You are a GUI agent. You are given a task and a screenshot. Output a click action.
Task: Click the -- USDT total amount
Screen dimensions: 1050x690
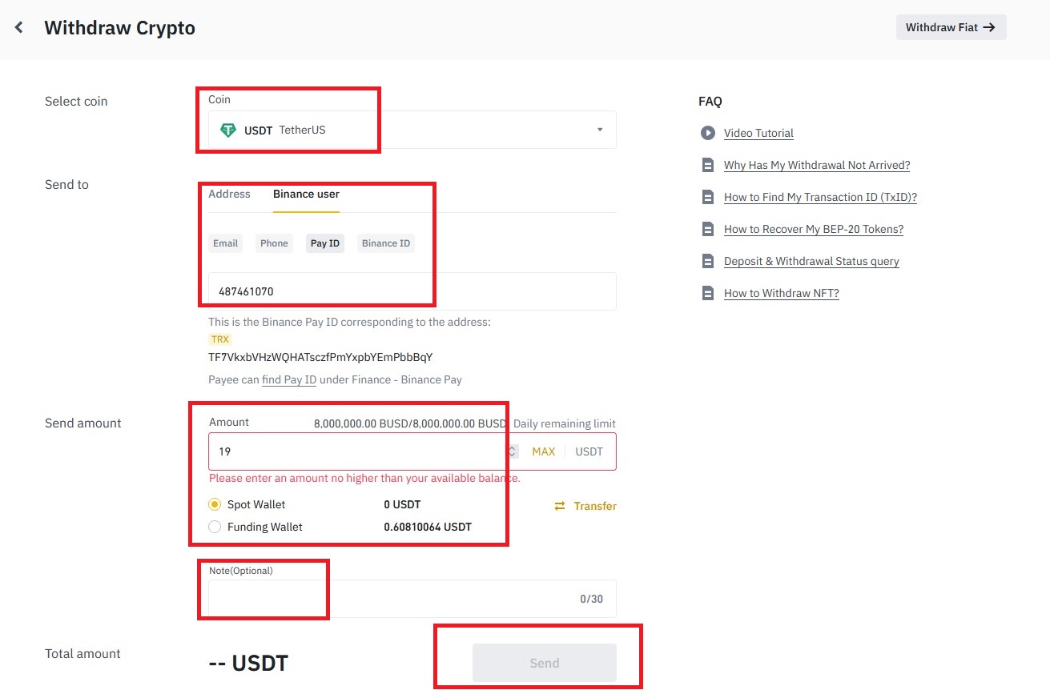click(248, 663)
